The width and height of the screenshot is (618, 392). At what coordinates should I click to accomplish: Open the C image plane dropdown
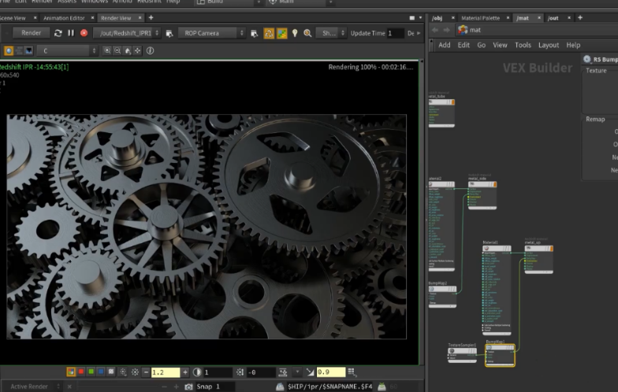tap(69, 50)
